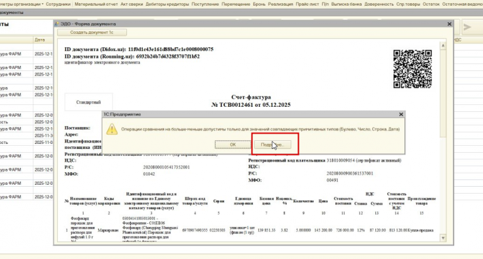
Task: Open the Перемещение menu item
Action: pos(236,4)
